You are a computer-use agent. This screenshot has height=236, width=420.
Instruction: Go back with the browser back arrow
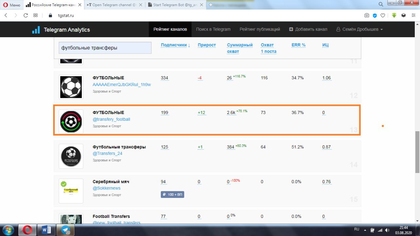pyautogui.click(x=6, y=15)
